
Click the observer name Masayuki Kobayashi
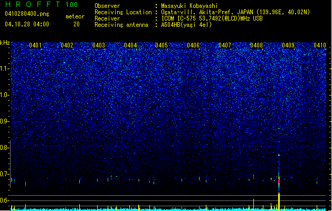click(x=189, y=6)
